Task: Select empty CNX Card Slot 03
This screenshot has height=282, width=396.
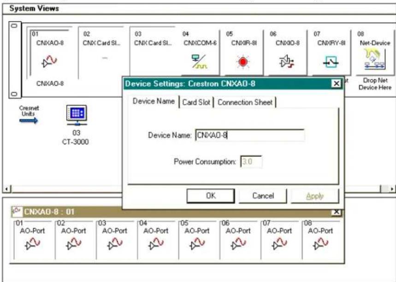Action: (x=152, y=52)
